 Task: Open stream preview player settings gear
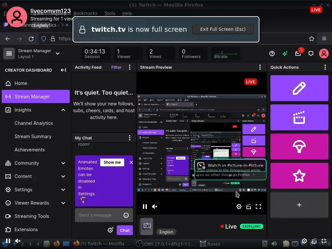pos(239,207)
